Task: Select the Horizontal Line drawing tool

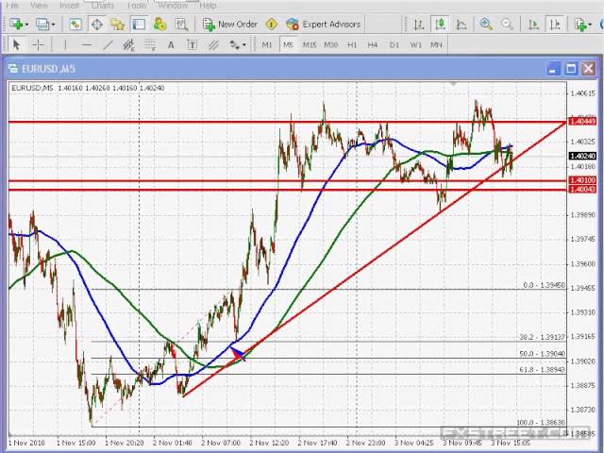Action: point(86,45)
